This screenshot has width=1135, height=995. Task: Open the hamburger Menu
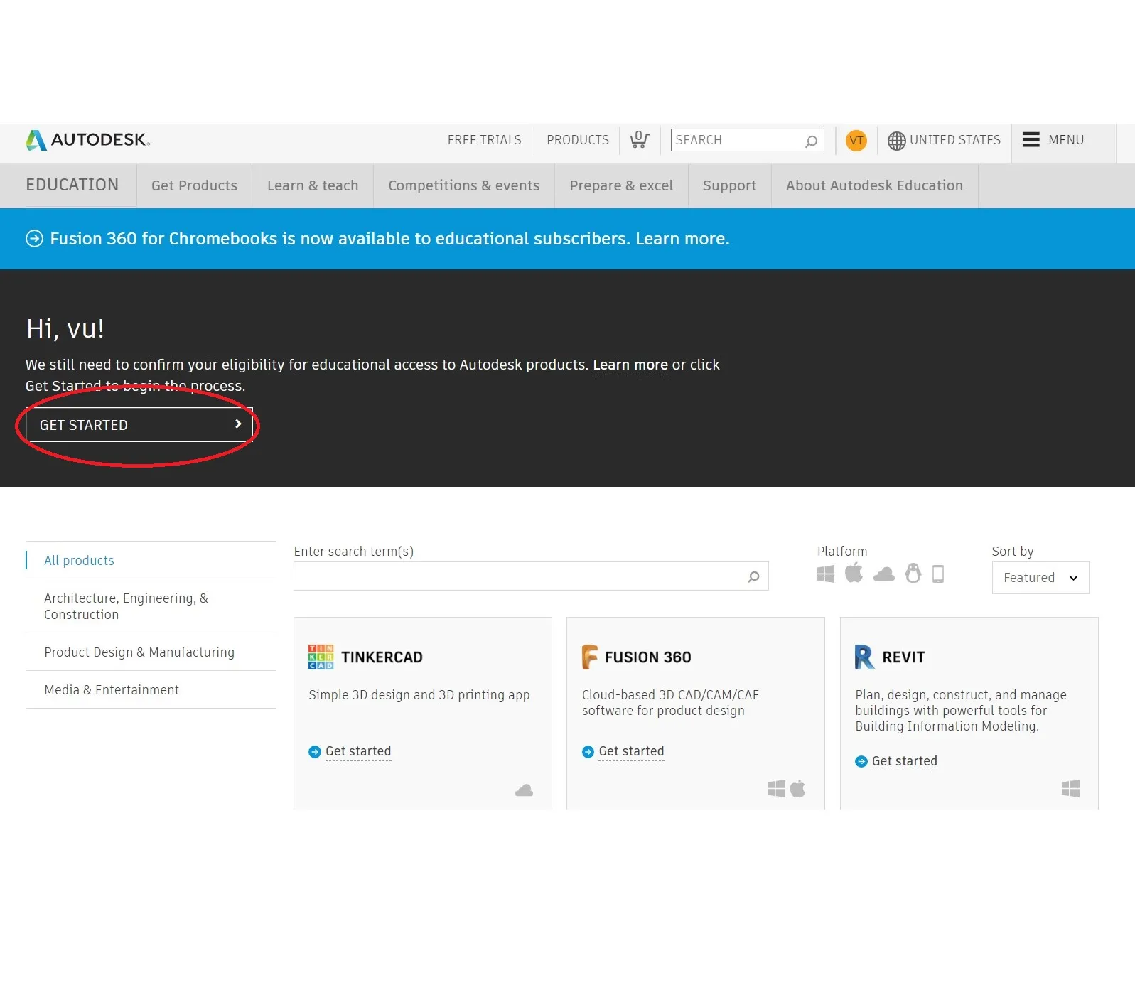click(1053, 140)
